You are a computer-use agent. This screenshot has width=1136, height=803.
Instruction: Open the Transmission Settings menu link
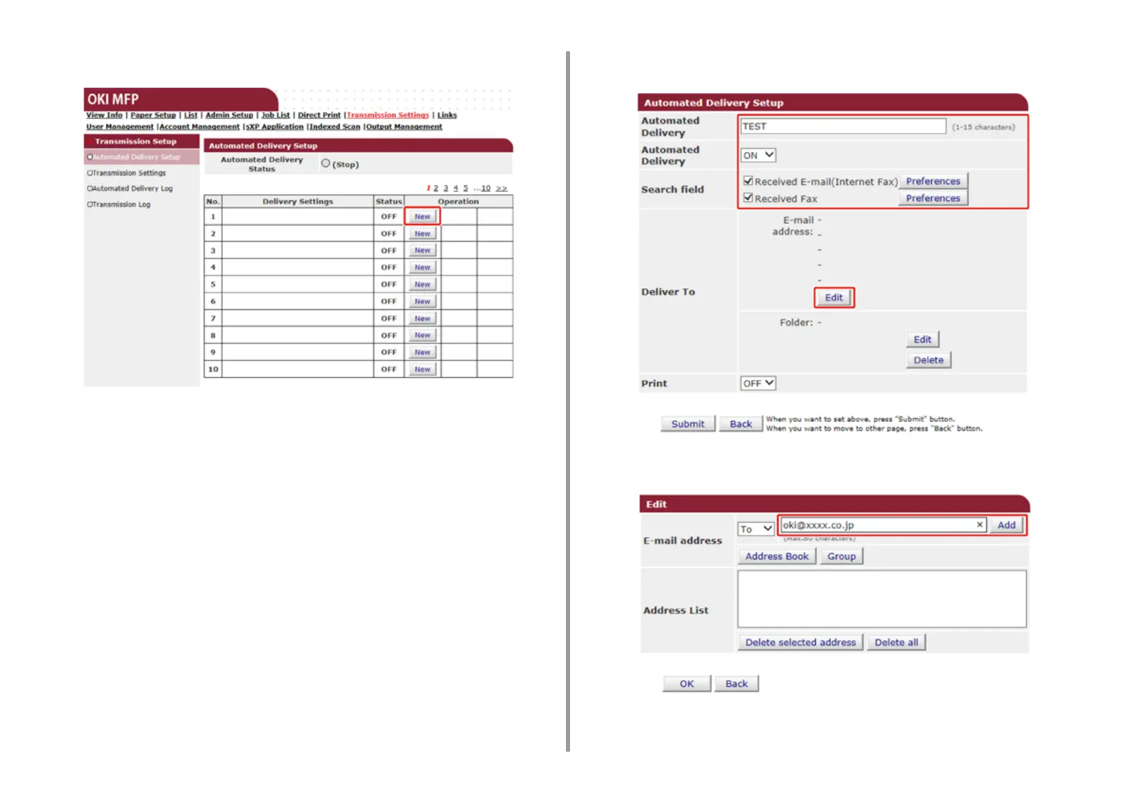pyautogui.click(x=388, y=115)
